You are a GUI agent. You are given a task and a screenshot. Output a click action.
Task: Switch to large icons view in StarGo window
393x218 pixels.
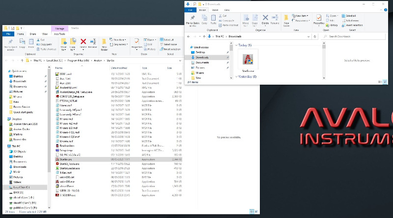pos(256,212)
